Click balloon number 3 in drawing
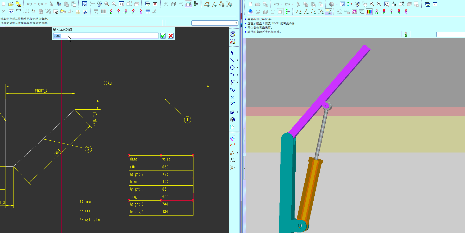The height and width of the screenshot is (233, 465). coord(88,149)
